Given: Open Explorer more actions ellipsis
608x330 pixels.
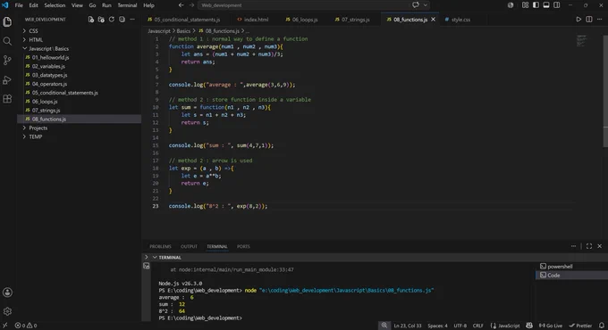Looking at the screenshot, I should pos(132,20).
